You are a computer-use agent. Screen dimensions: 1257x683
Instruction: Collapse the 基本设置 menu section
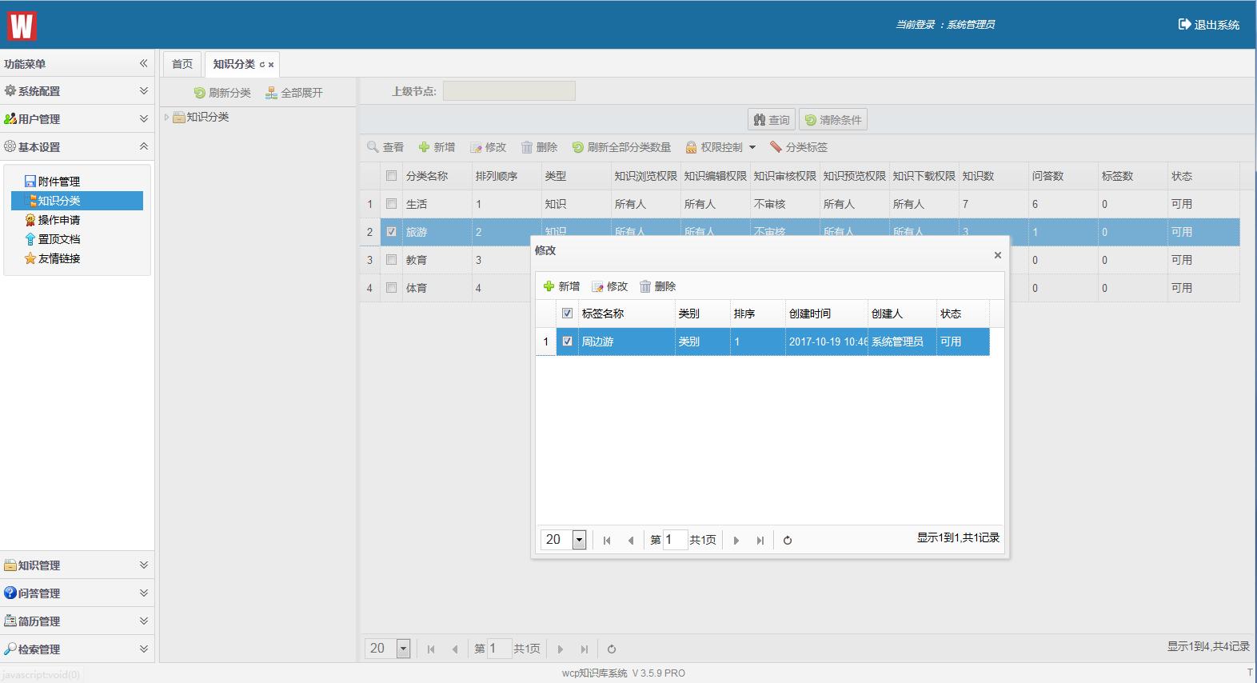tap(144, 146)
